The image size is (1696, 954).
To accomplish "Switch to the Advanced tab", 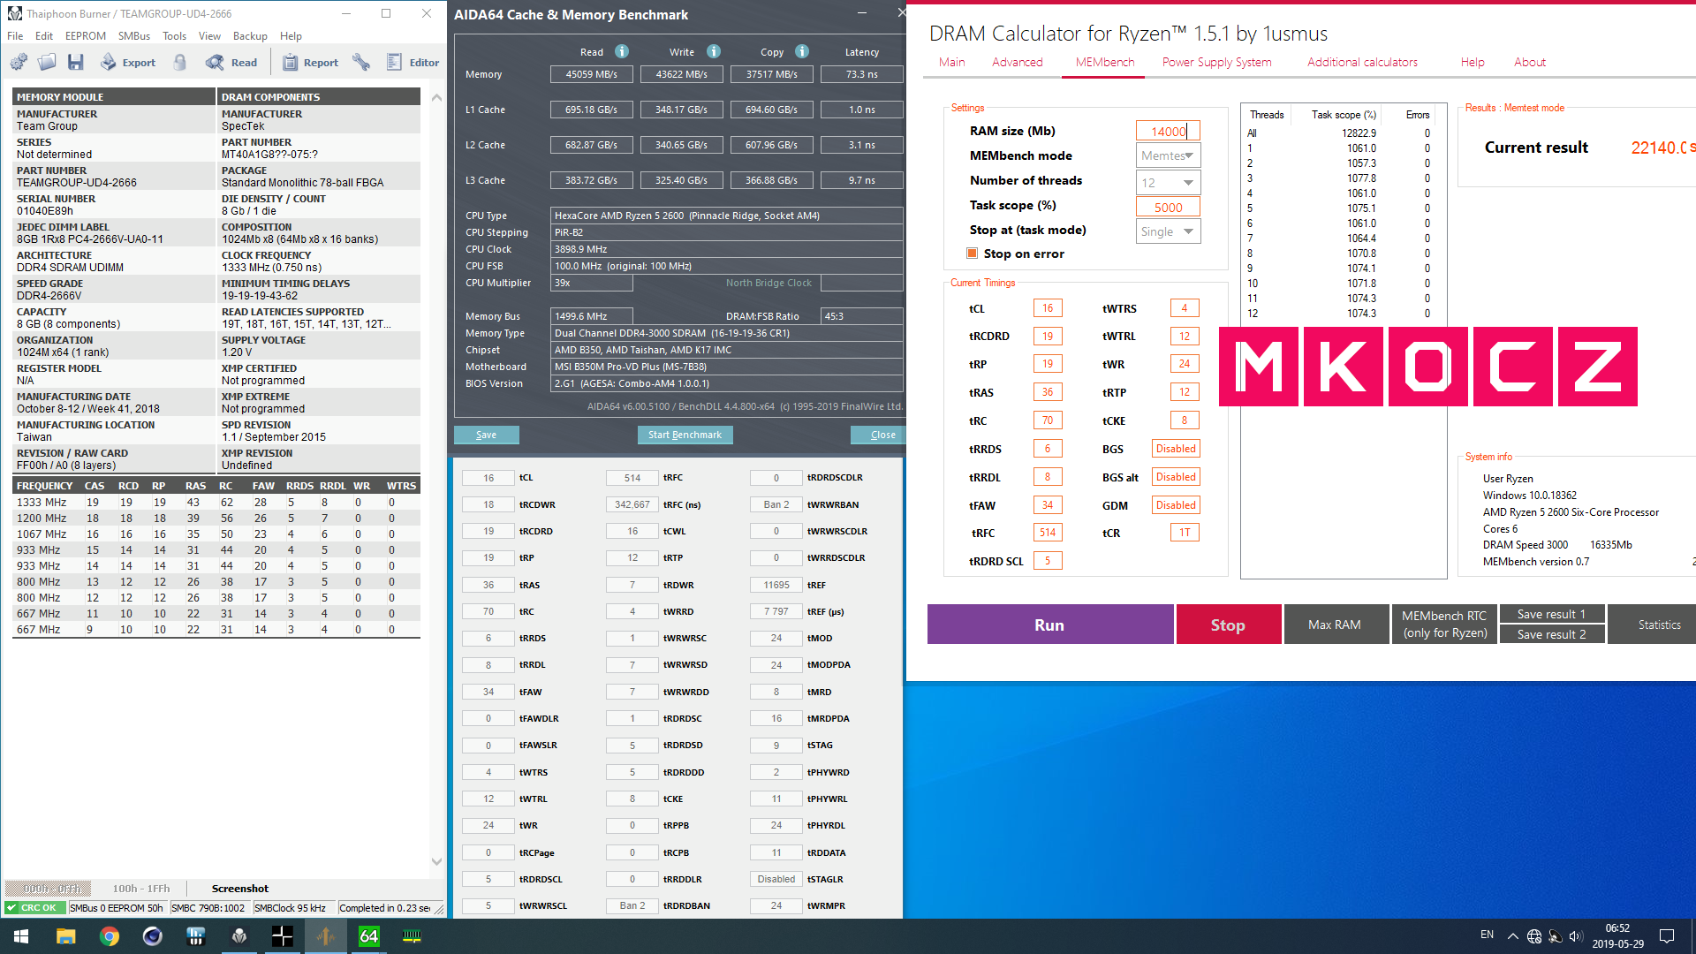I will (x=1017, y=62).
